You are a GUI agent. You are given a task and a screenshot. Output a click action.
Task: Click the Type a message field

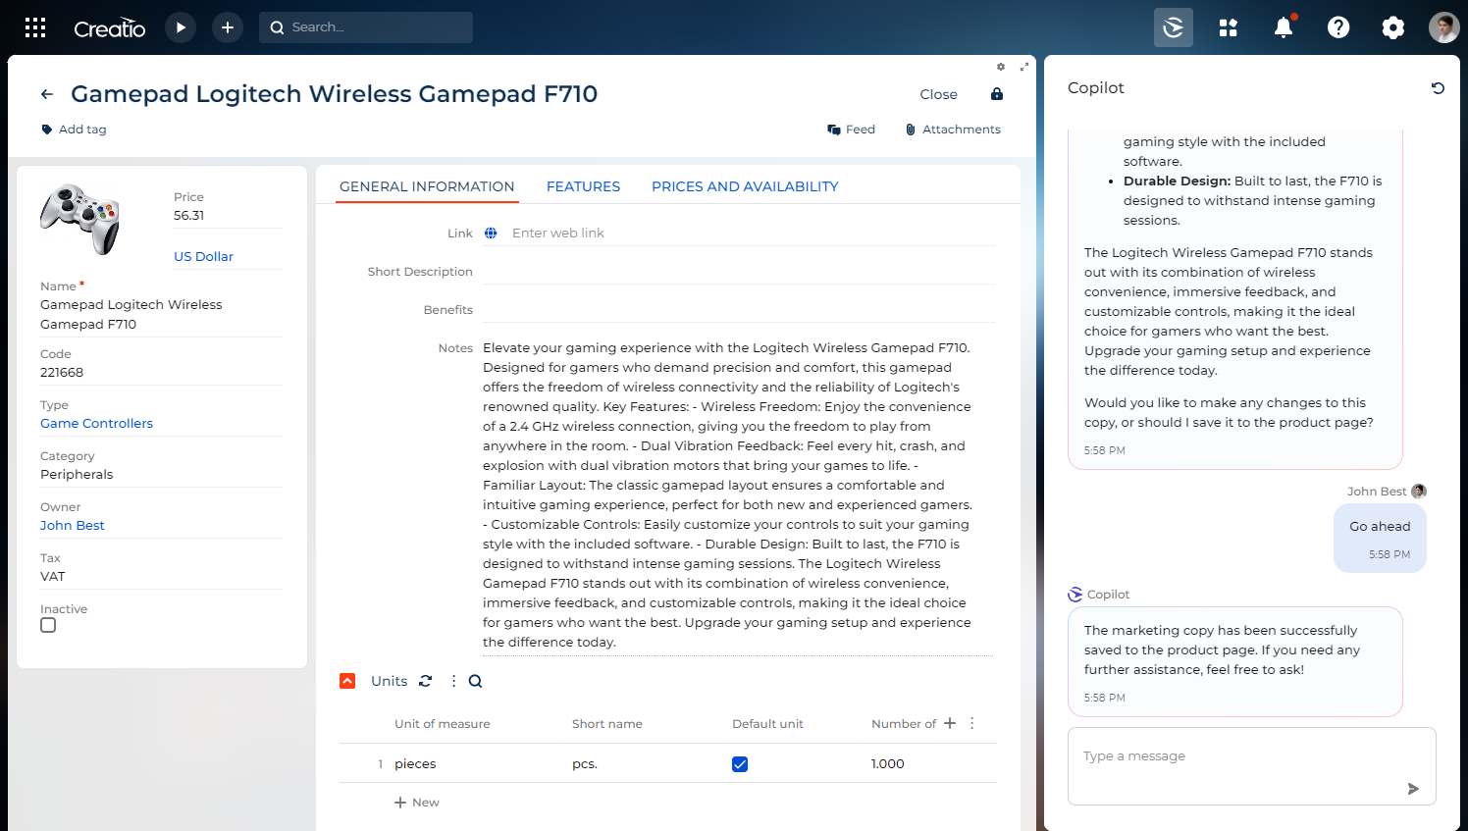[x=1252, y=766]
